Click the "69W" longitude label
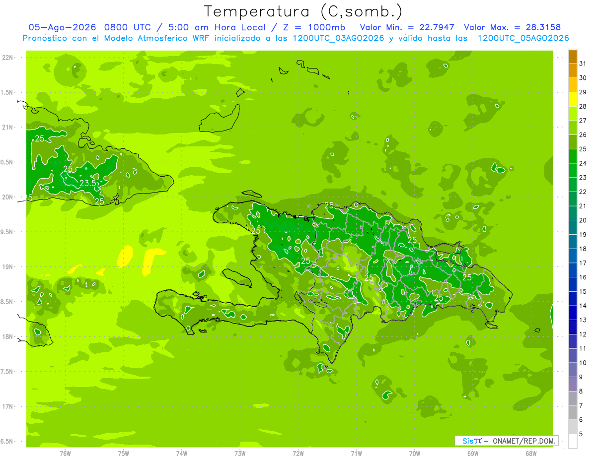The width and height of the screenshot is (596, 460). pyautogui.click(x=473, y=454)
